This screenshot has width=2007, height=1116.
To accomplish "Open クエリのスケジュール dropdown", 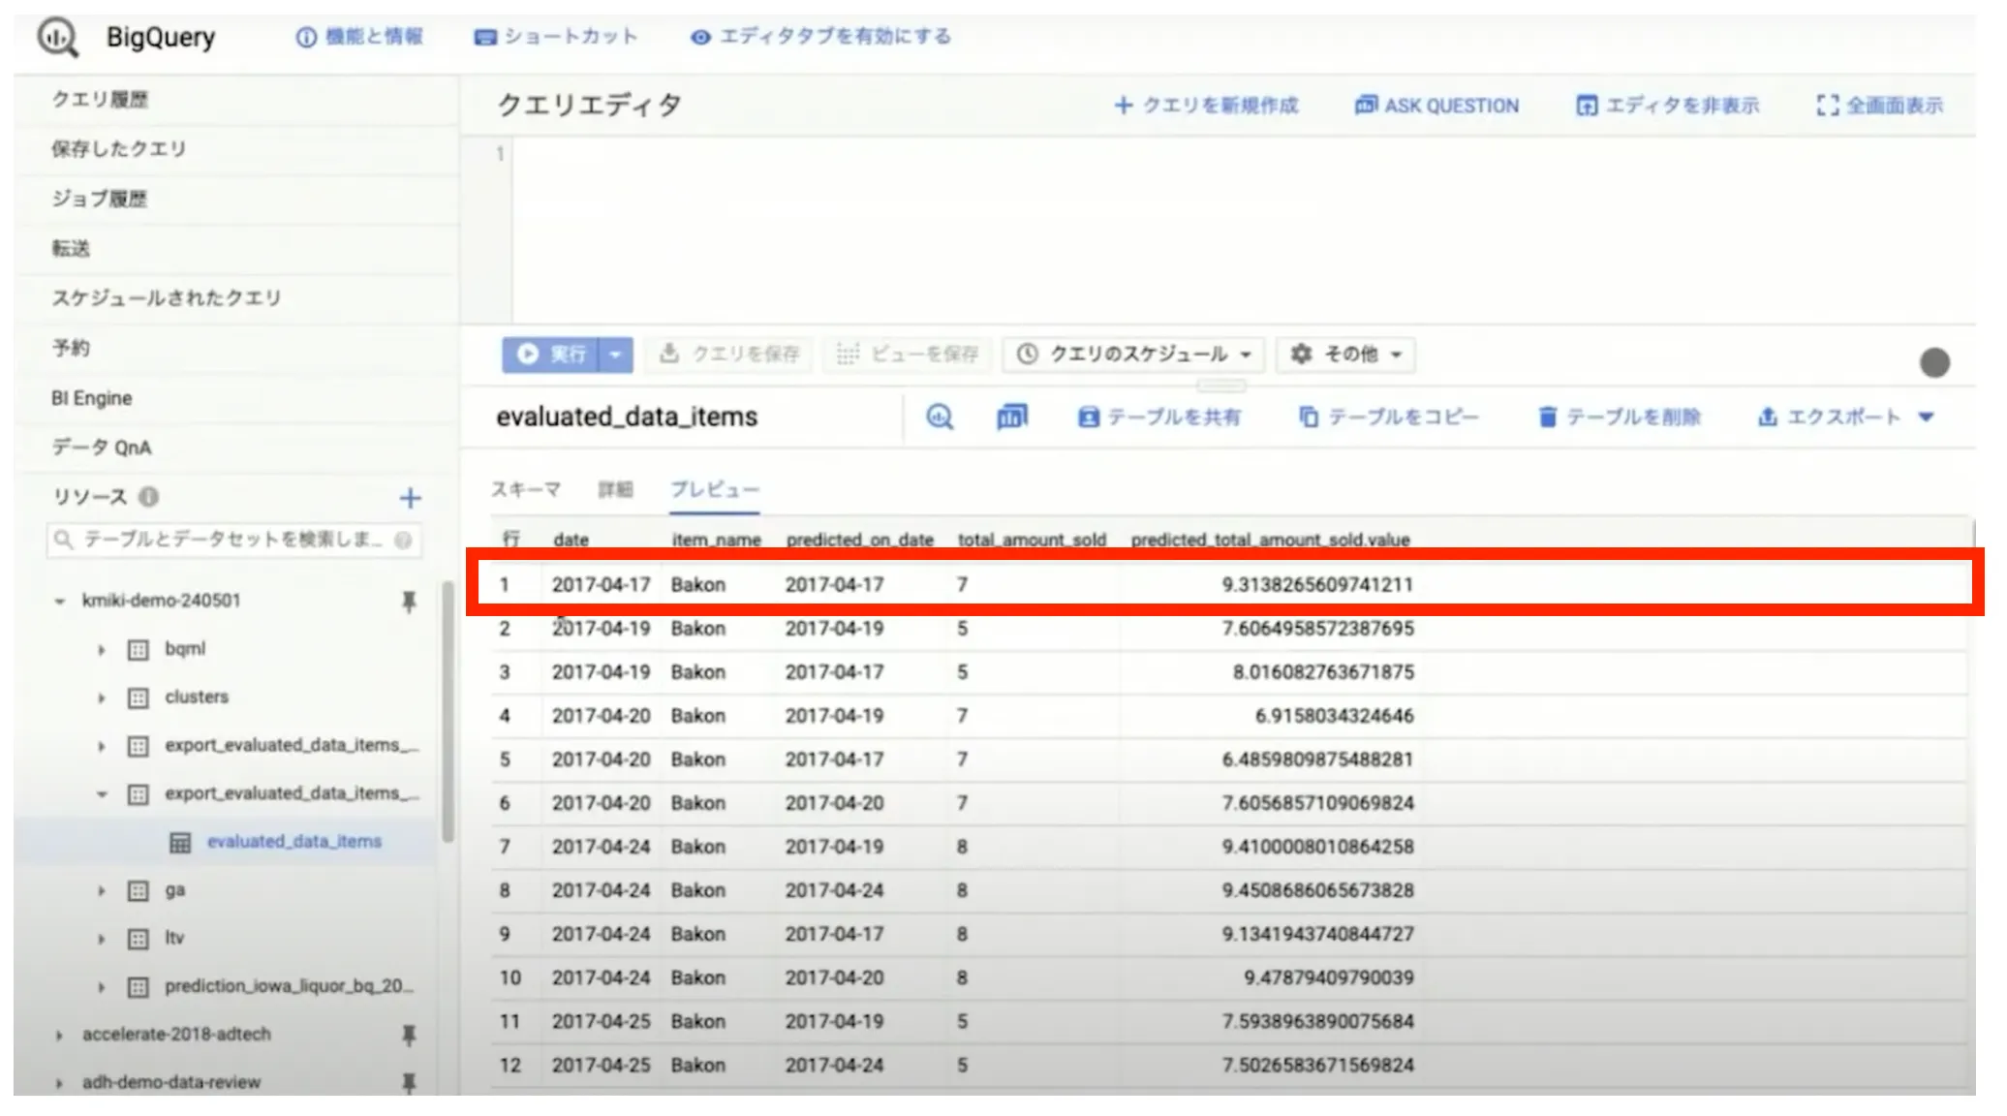I will pyautogui.click(x=1134, y=355).
